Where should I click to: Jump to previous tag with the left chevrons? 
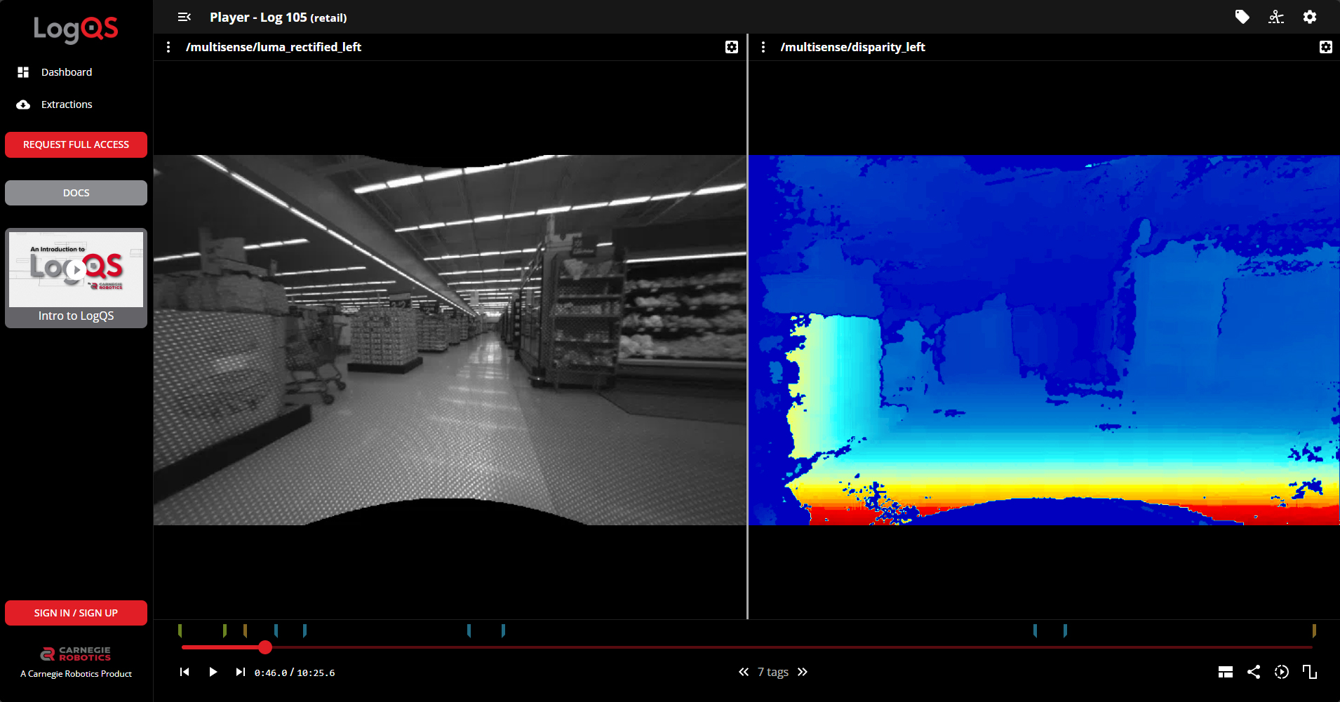coord(744,672)
